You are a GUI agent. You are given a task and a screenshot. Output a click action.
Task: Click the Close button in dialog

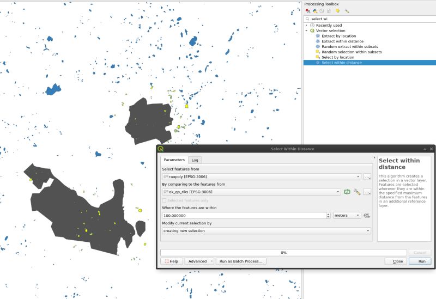pos(396,261)
